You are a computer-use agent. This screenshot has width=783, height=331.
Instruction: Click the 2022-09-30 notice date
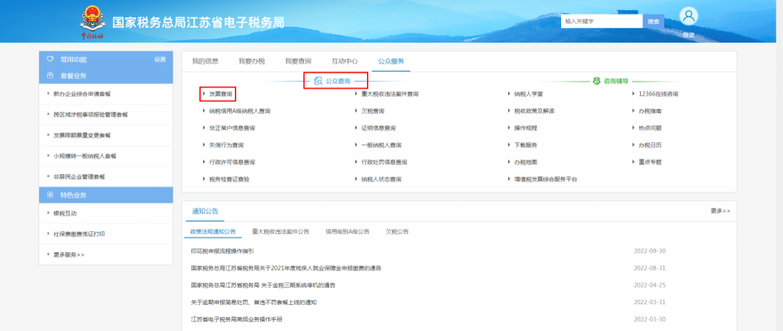650,251
